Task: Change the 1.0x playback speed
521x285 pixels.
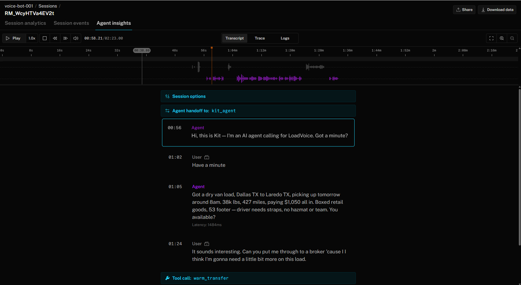Action: [32, 38]
